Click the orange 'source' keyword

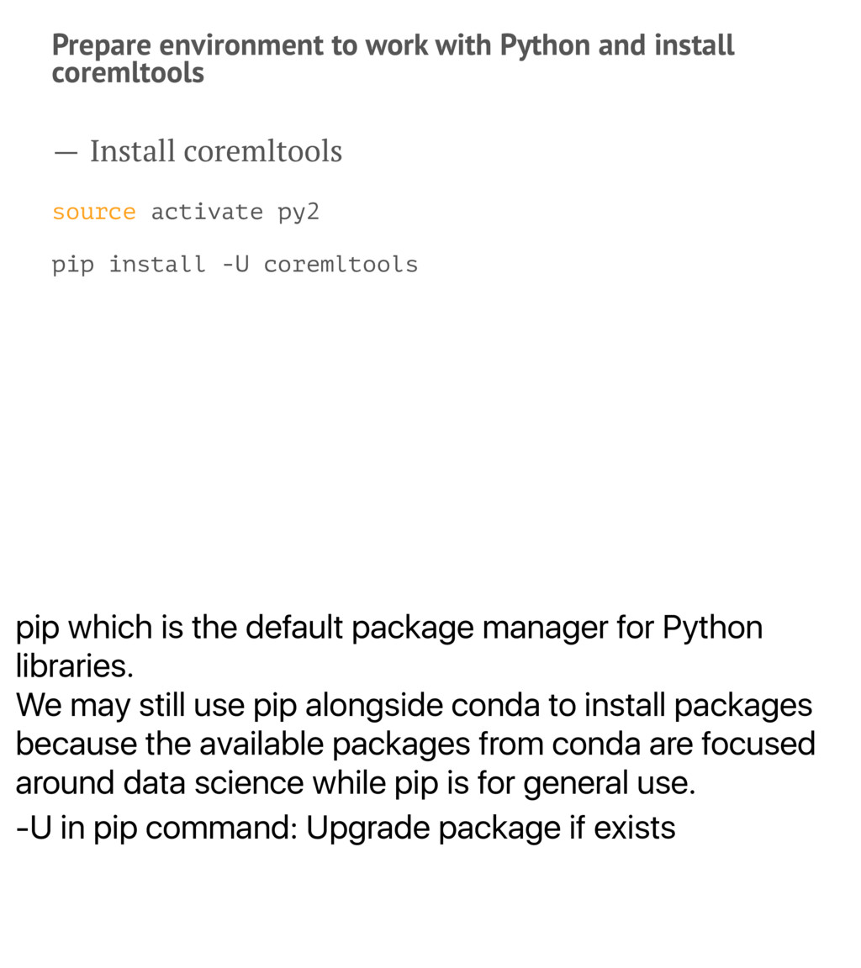coord(94,212)
